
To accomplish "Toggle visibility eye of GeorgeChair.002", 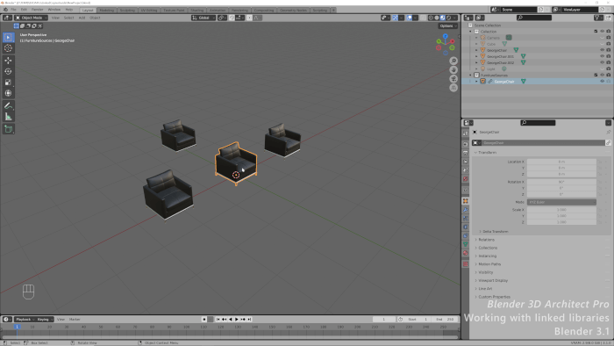I will [603, 62].
